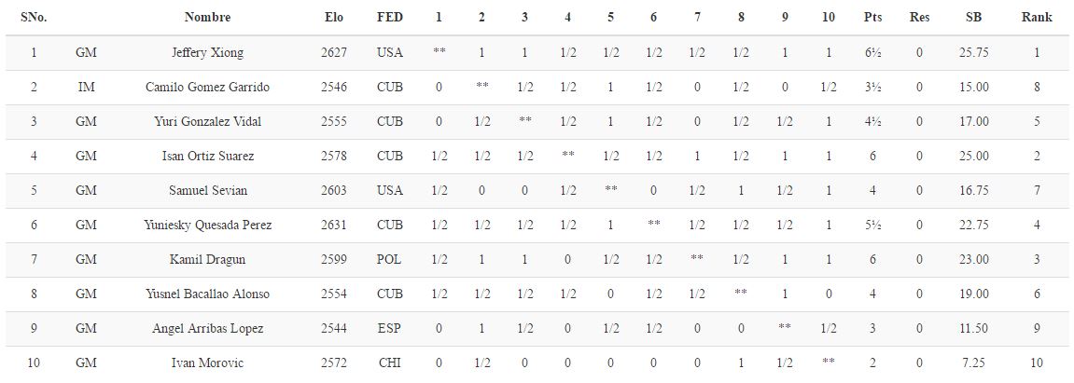This screenshot has width=1074, height=383.
Task: Open Yusnel Bacallao Alonso entry
Action: (207, 294)
